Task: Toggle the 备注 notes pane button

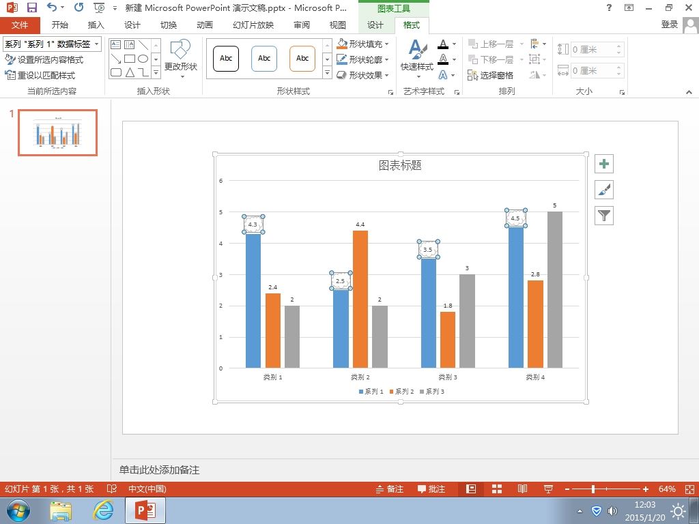Action: pos(390,489)
